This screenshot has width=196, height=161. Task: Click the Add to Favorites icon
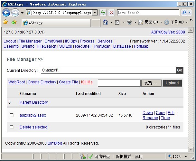[14, 22]
